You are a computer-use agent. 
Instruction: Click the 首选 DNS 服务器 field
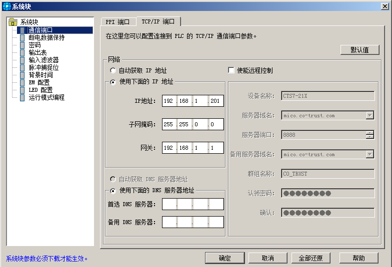click(193, 205)
